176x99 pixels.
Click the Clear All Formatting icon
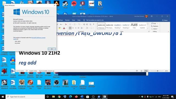click(x=66, y=24)
